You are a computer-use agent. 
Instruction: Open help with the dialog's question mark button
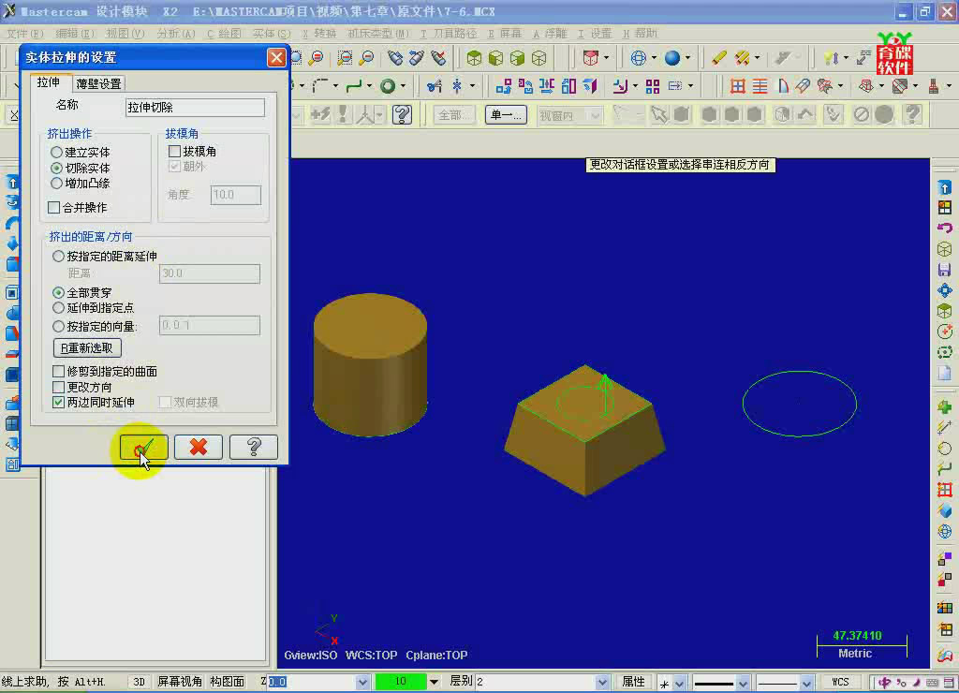[x=253, y=447]
